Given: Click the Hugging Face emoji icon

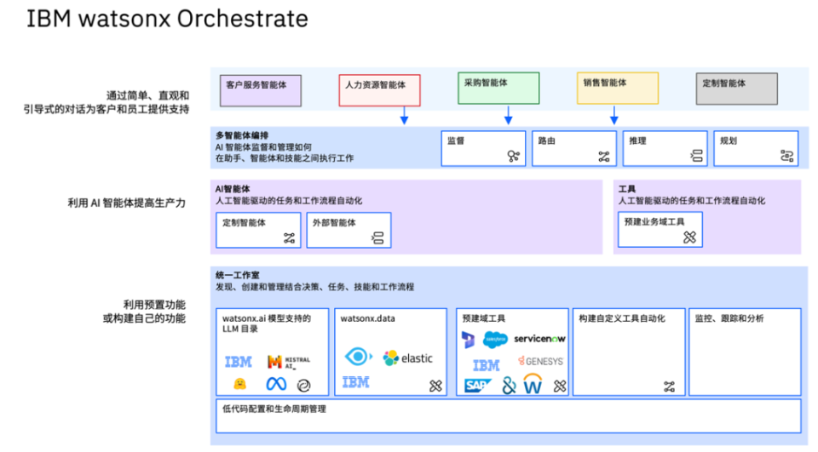Looking at the screenshot, I should click(239, 384).
